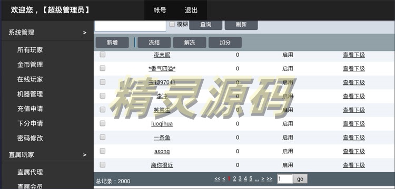Go to page 4
The width and height of the screenshot is (395, 189).
point(245,178)
